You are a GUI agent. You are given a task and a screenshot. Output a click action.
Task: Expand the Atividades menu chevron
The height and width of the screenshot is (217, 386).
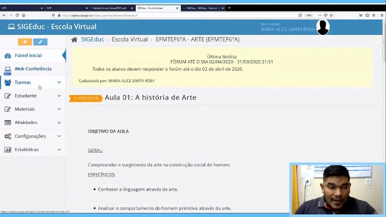(59, 123)
